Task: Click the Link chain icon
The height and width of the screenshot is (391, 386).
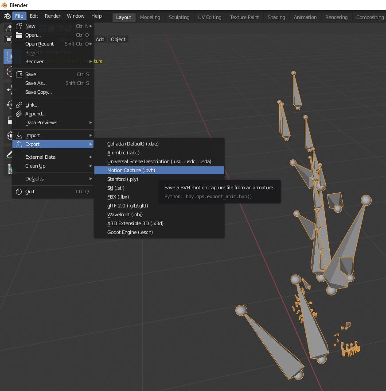Action: 19,105
